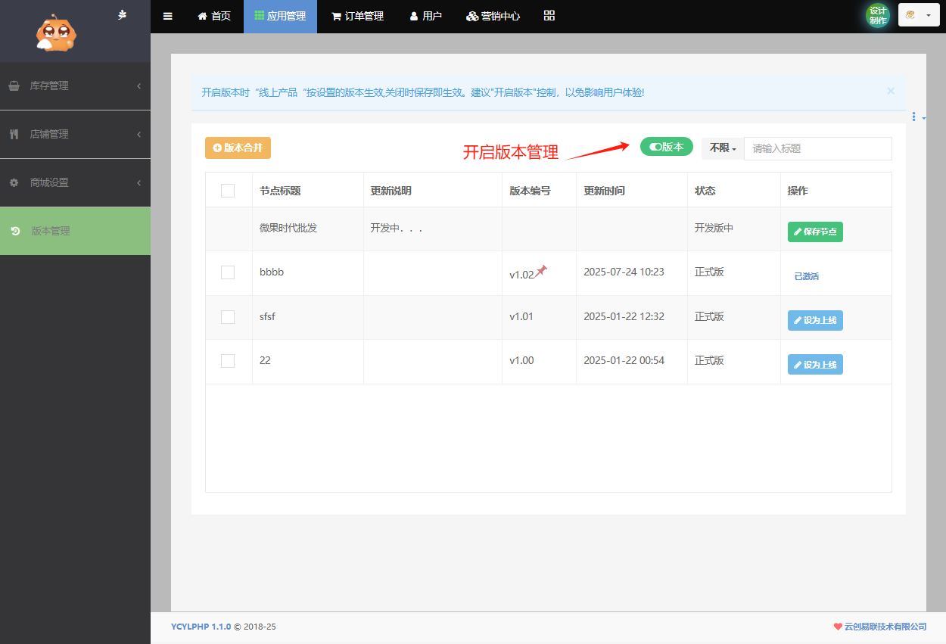Go to the 订单管理 top menu
Image resolution: width=946 pixels, height=644 pixels.
(x=358, y=16)
